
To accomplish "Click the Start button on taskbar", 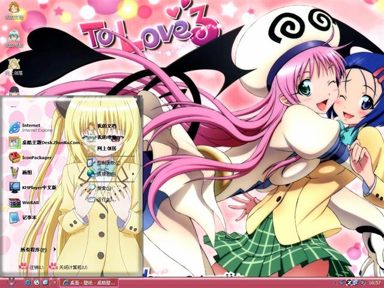I will pyautogui.click(x=11, y=283).
